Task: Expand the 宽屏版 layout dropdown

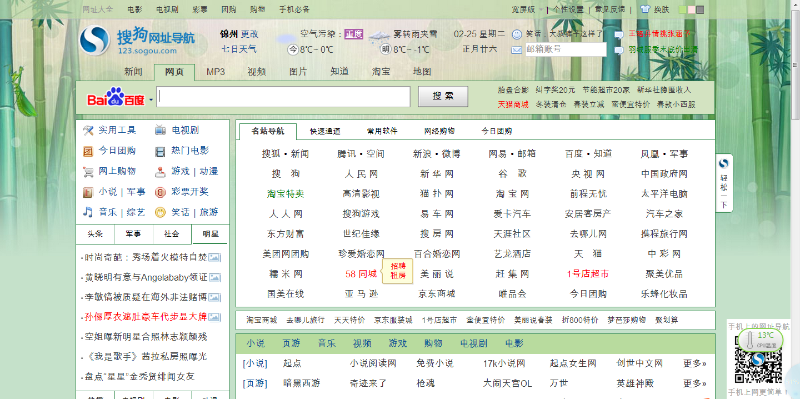Action: (x=541, y=10)
